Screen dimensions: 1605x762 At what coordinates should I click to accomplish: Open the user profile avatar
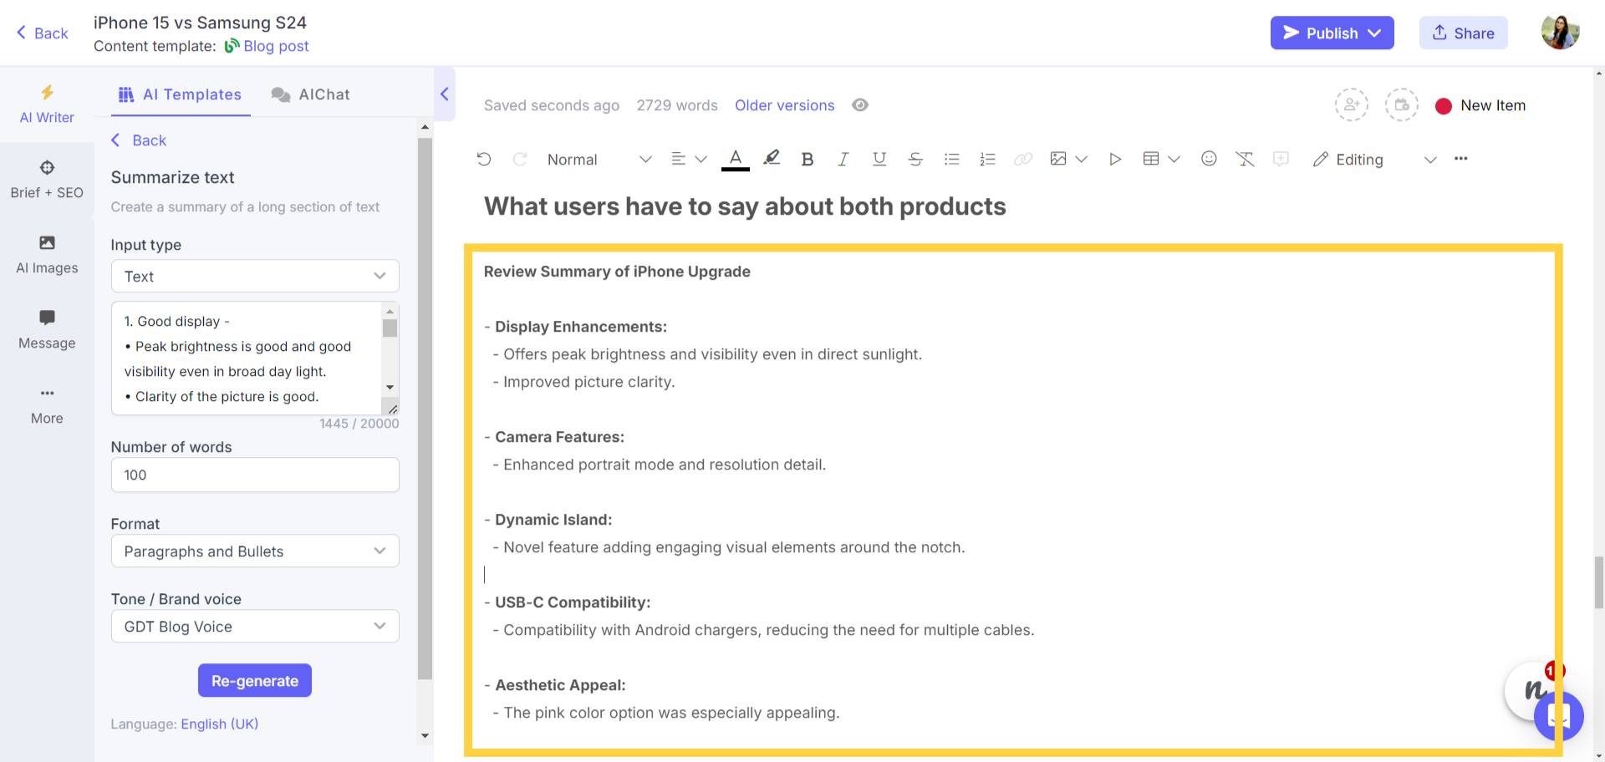tap(1561, 32)
